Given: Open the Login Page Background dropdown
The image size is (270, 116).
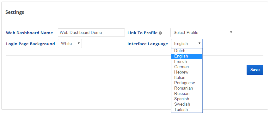Looking at the screenshot, I should pos(70,43).
